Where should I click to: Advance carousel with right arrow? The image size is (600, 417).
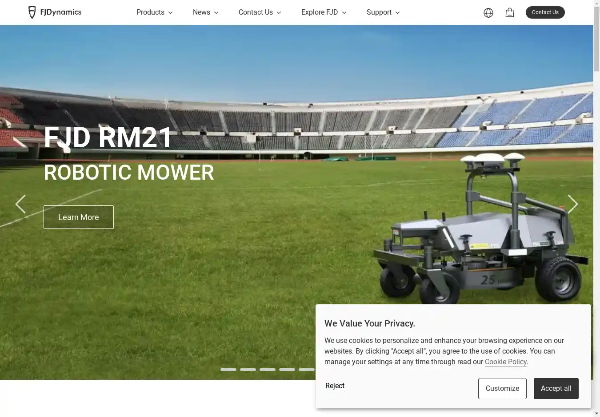point(572,204)
